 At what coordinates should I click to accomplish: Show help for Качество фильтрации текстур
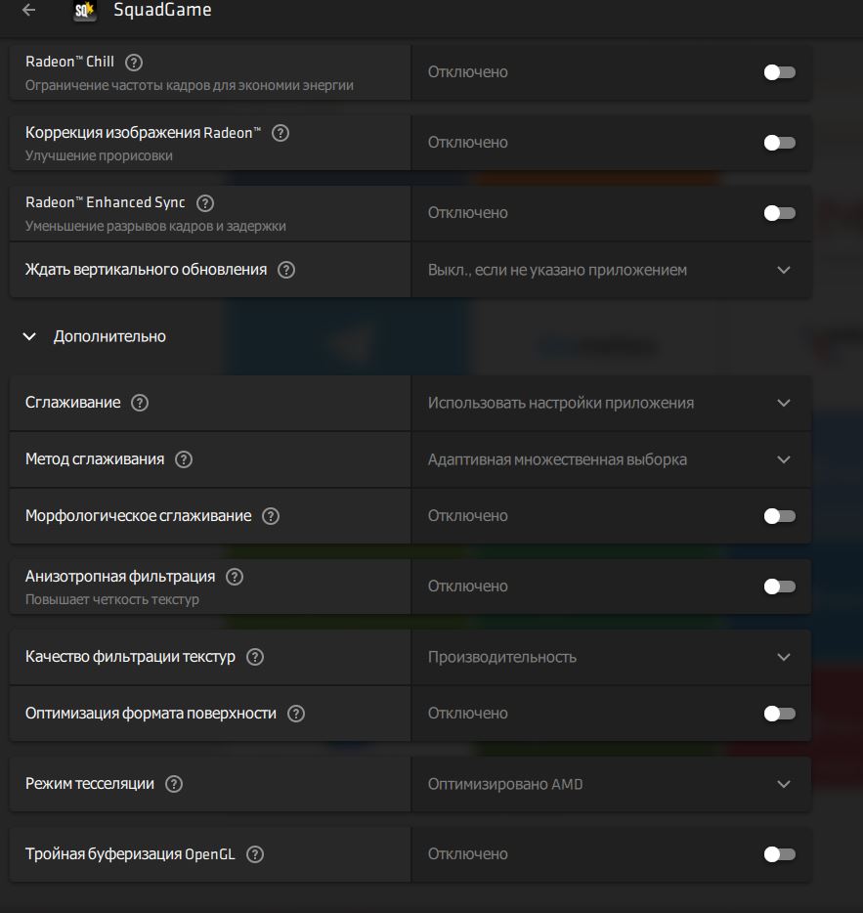pos(255,657)
